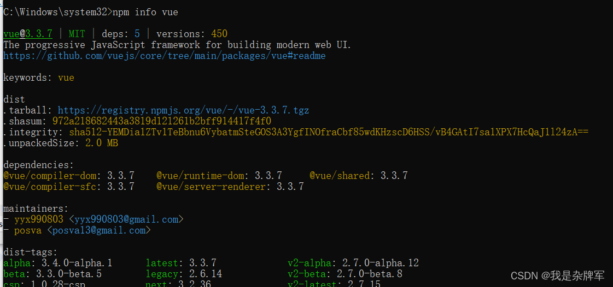This screenshot has width=613, height=287.
Task: Click the MIT license label
Action: click(77, 34)
